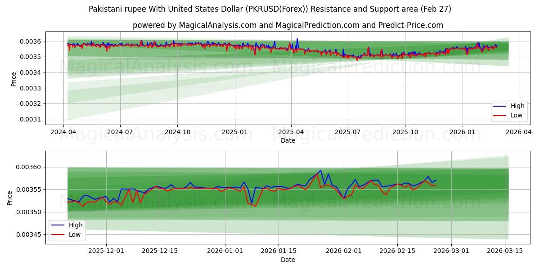
Task: Click 'High' in the lower chart legend
Action: [75, 225]
